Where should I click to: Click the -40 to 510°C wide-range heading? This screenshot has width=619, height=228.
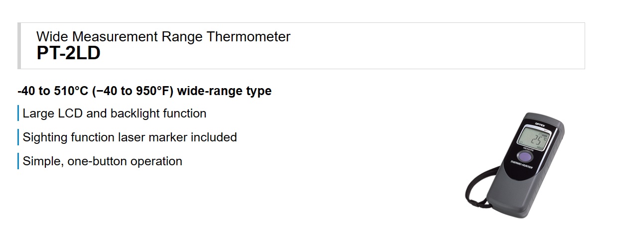(x=144, y=91)
